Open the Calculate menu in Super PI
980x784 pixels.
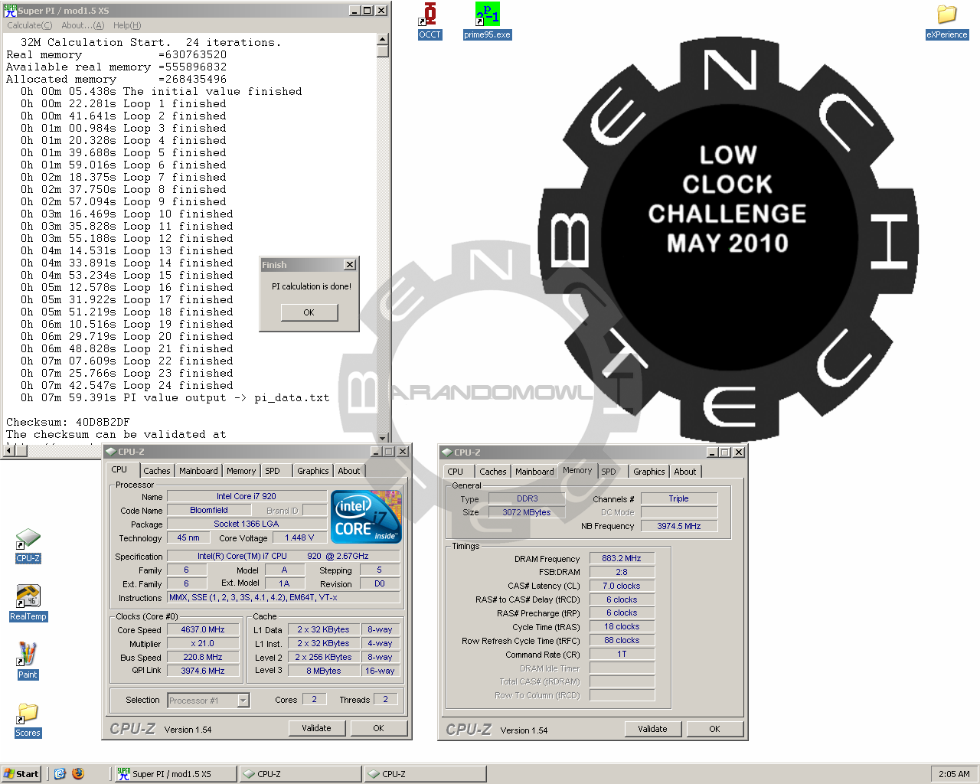click(x=29, y=25)
